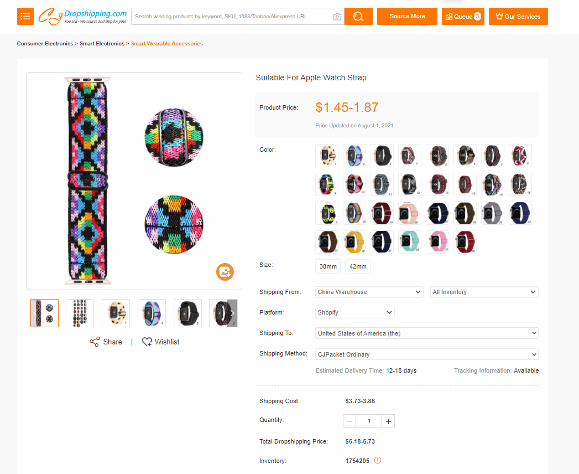Add the product to Wishlist via heart icon

[x=147, y=342]
